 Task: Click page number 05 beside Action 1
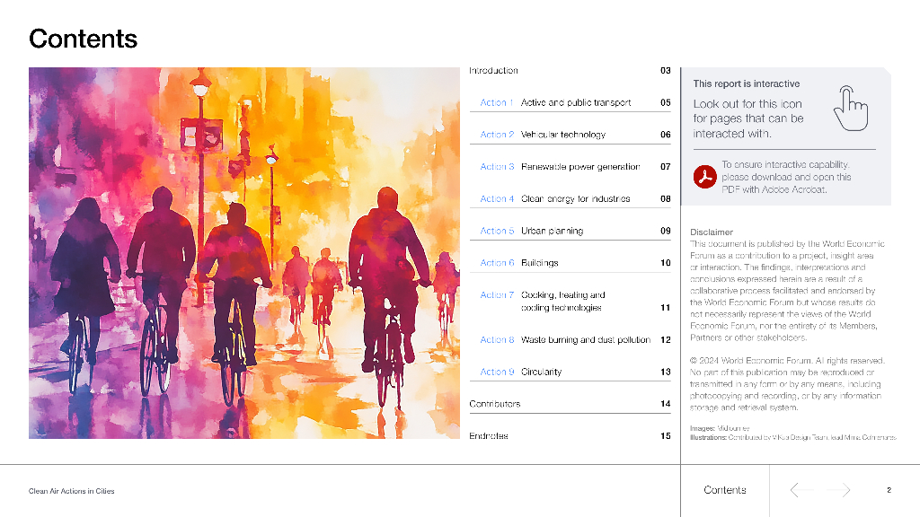[666, 102]
